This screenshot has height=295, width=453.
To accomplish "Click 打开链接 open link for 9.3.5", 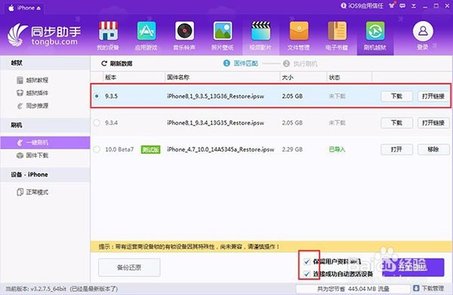I will [433, 96].
